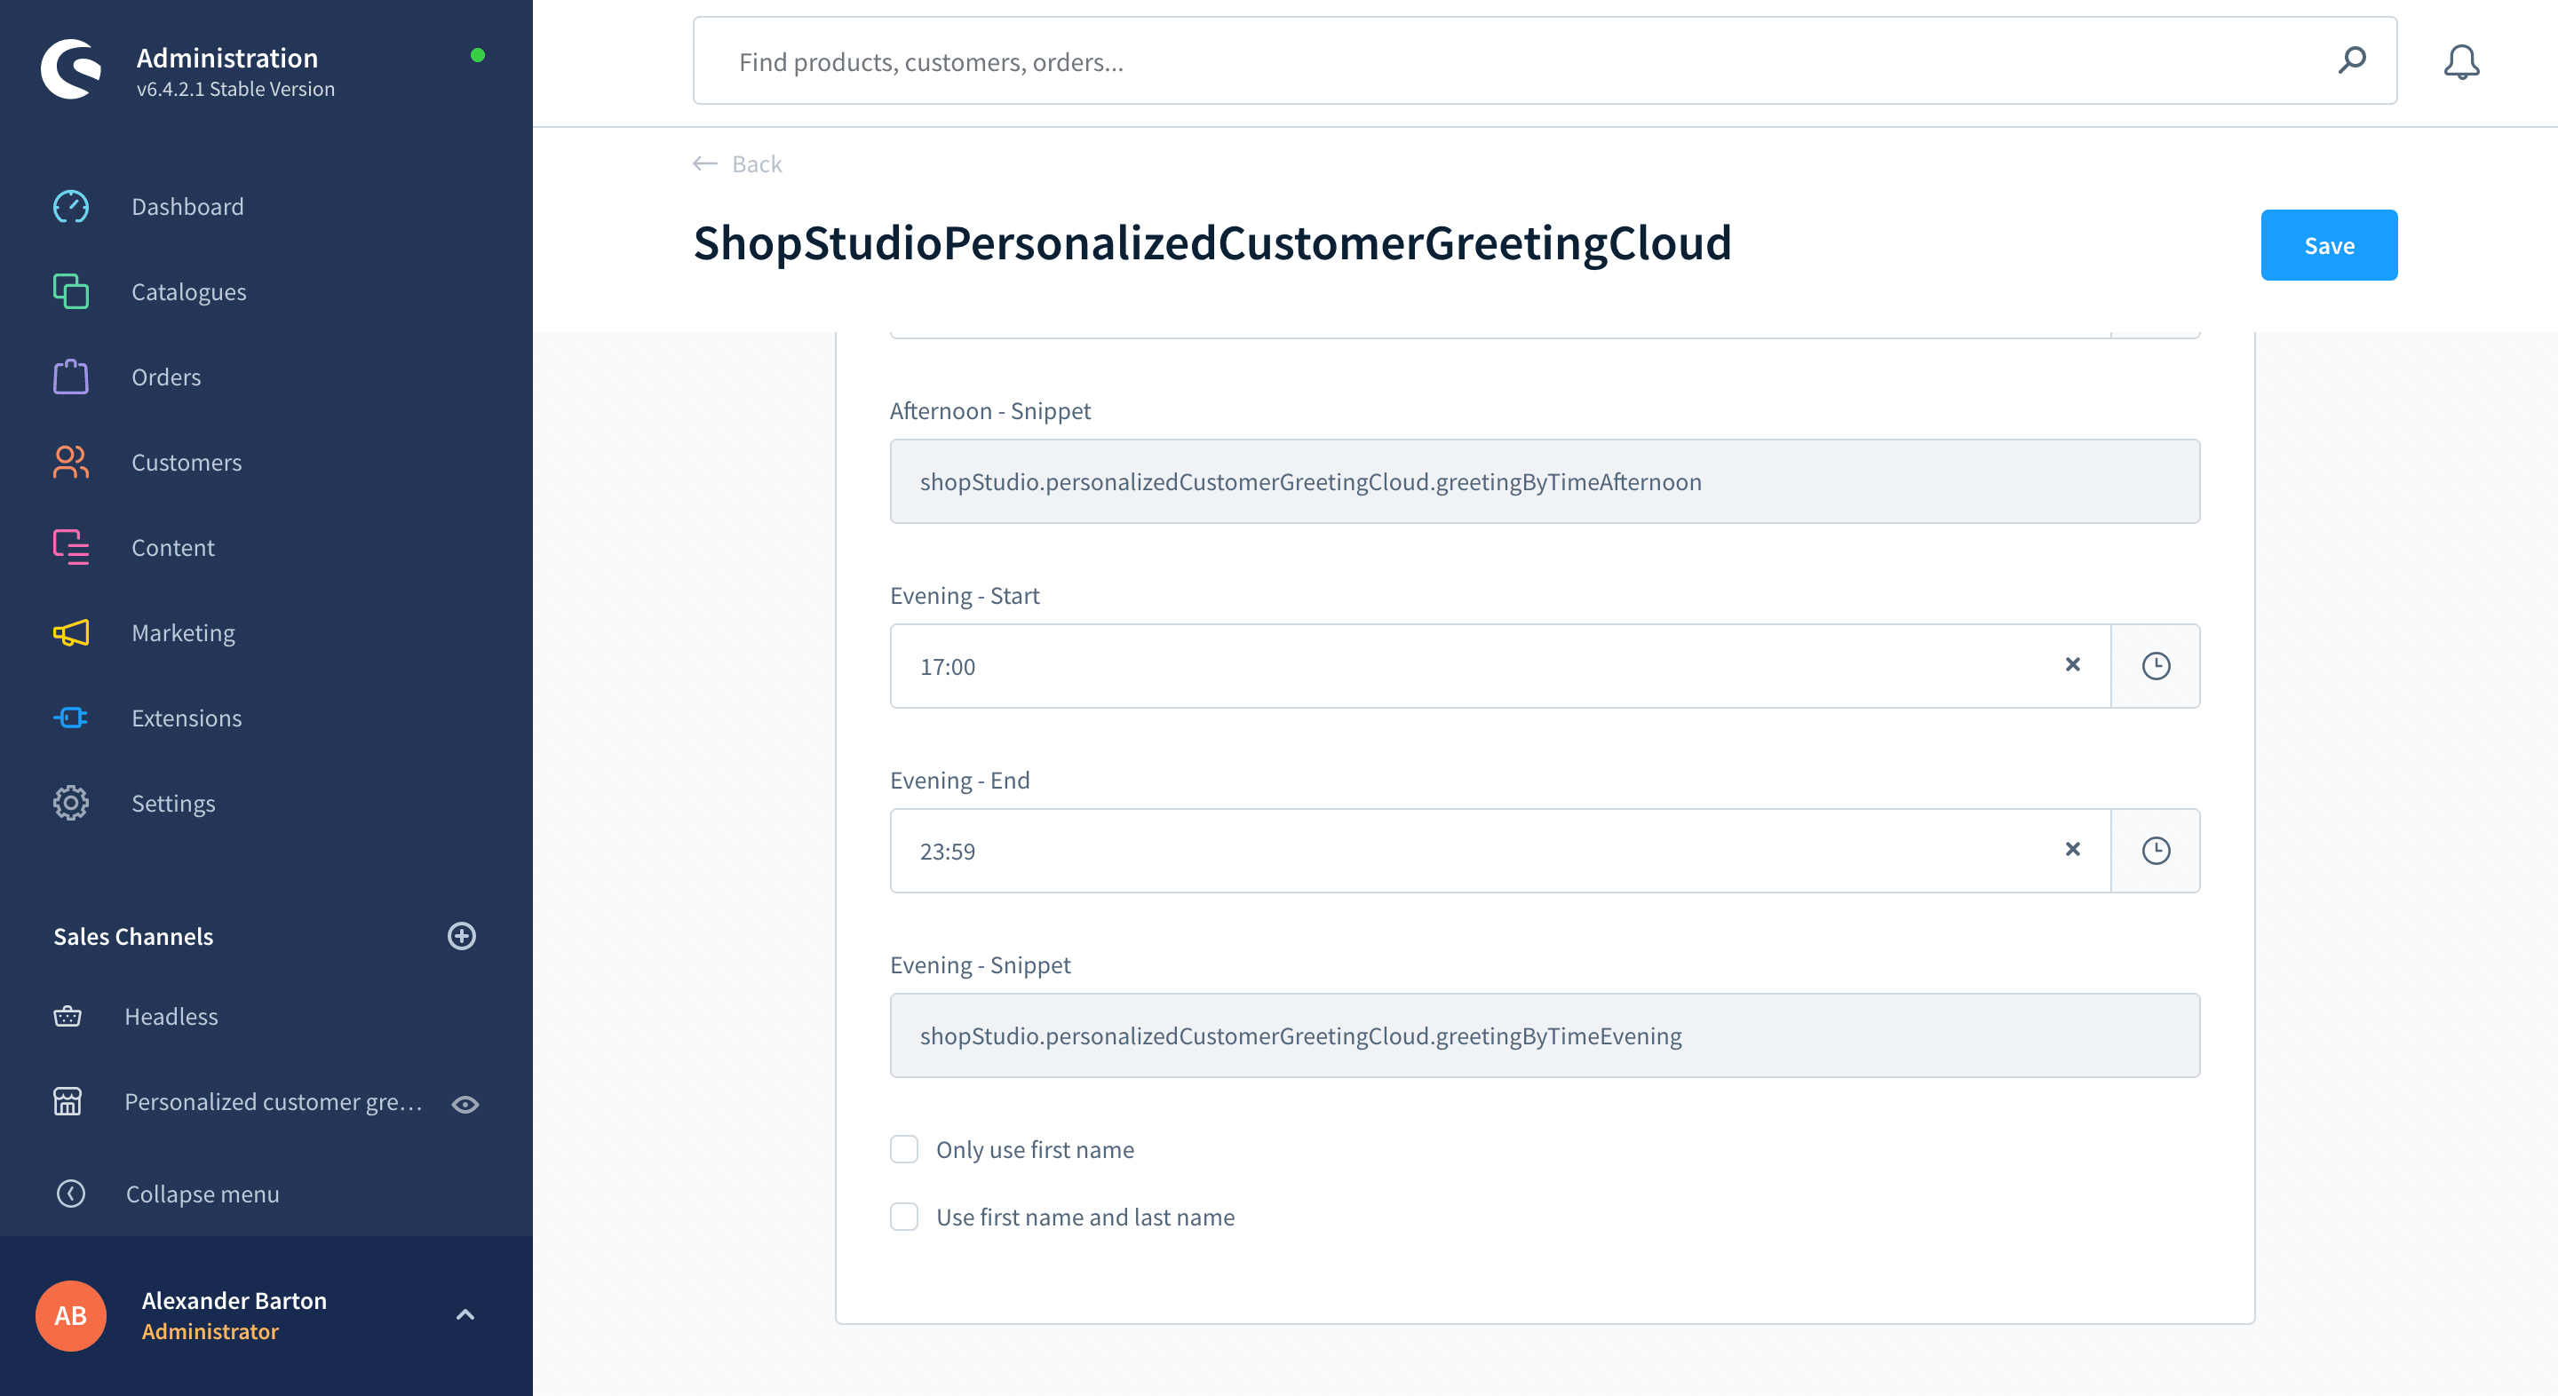Enable Only use first name checkbox
Image resolution: width=2558 pixels, height=1396 pixels.
tap(904, 1148)
